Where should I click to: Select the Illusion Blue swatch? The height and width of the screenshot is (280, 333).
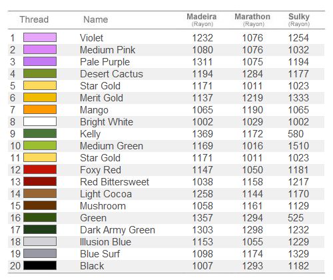[40, 241]
